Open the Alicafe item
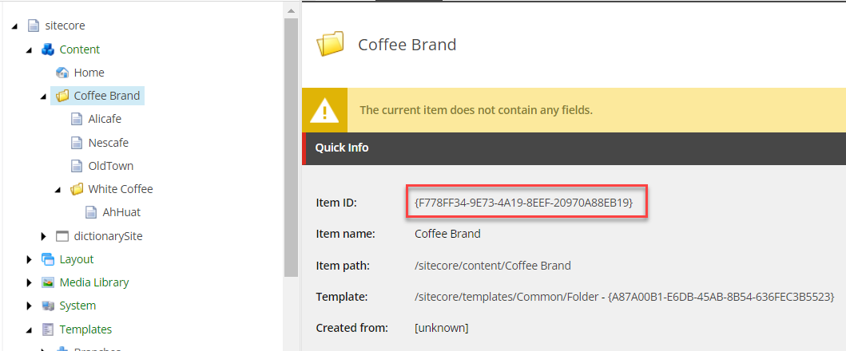The image size is (846, 351). click(105, 119)
